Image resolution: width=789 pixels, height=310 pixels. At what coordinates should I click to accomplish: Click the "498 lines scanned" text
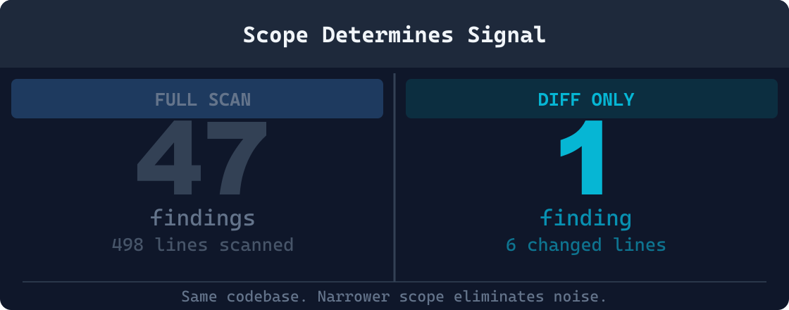coord(202,245)
